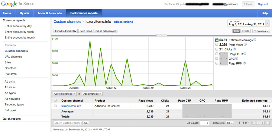Enable Page RPM chart metric
Screen dimensions: 272x132
pyautogui.click(x=217, y=63)
